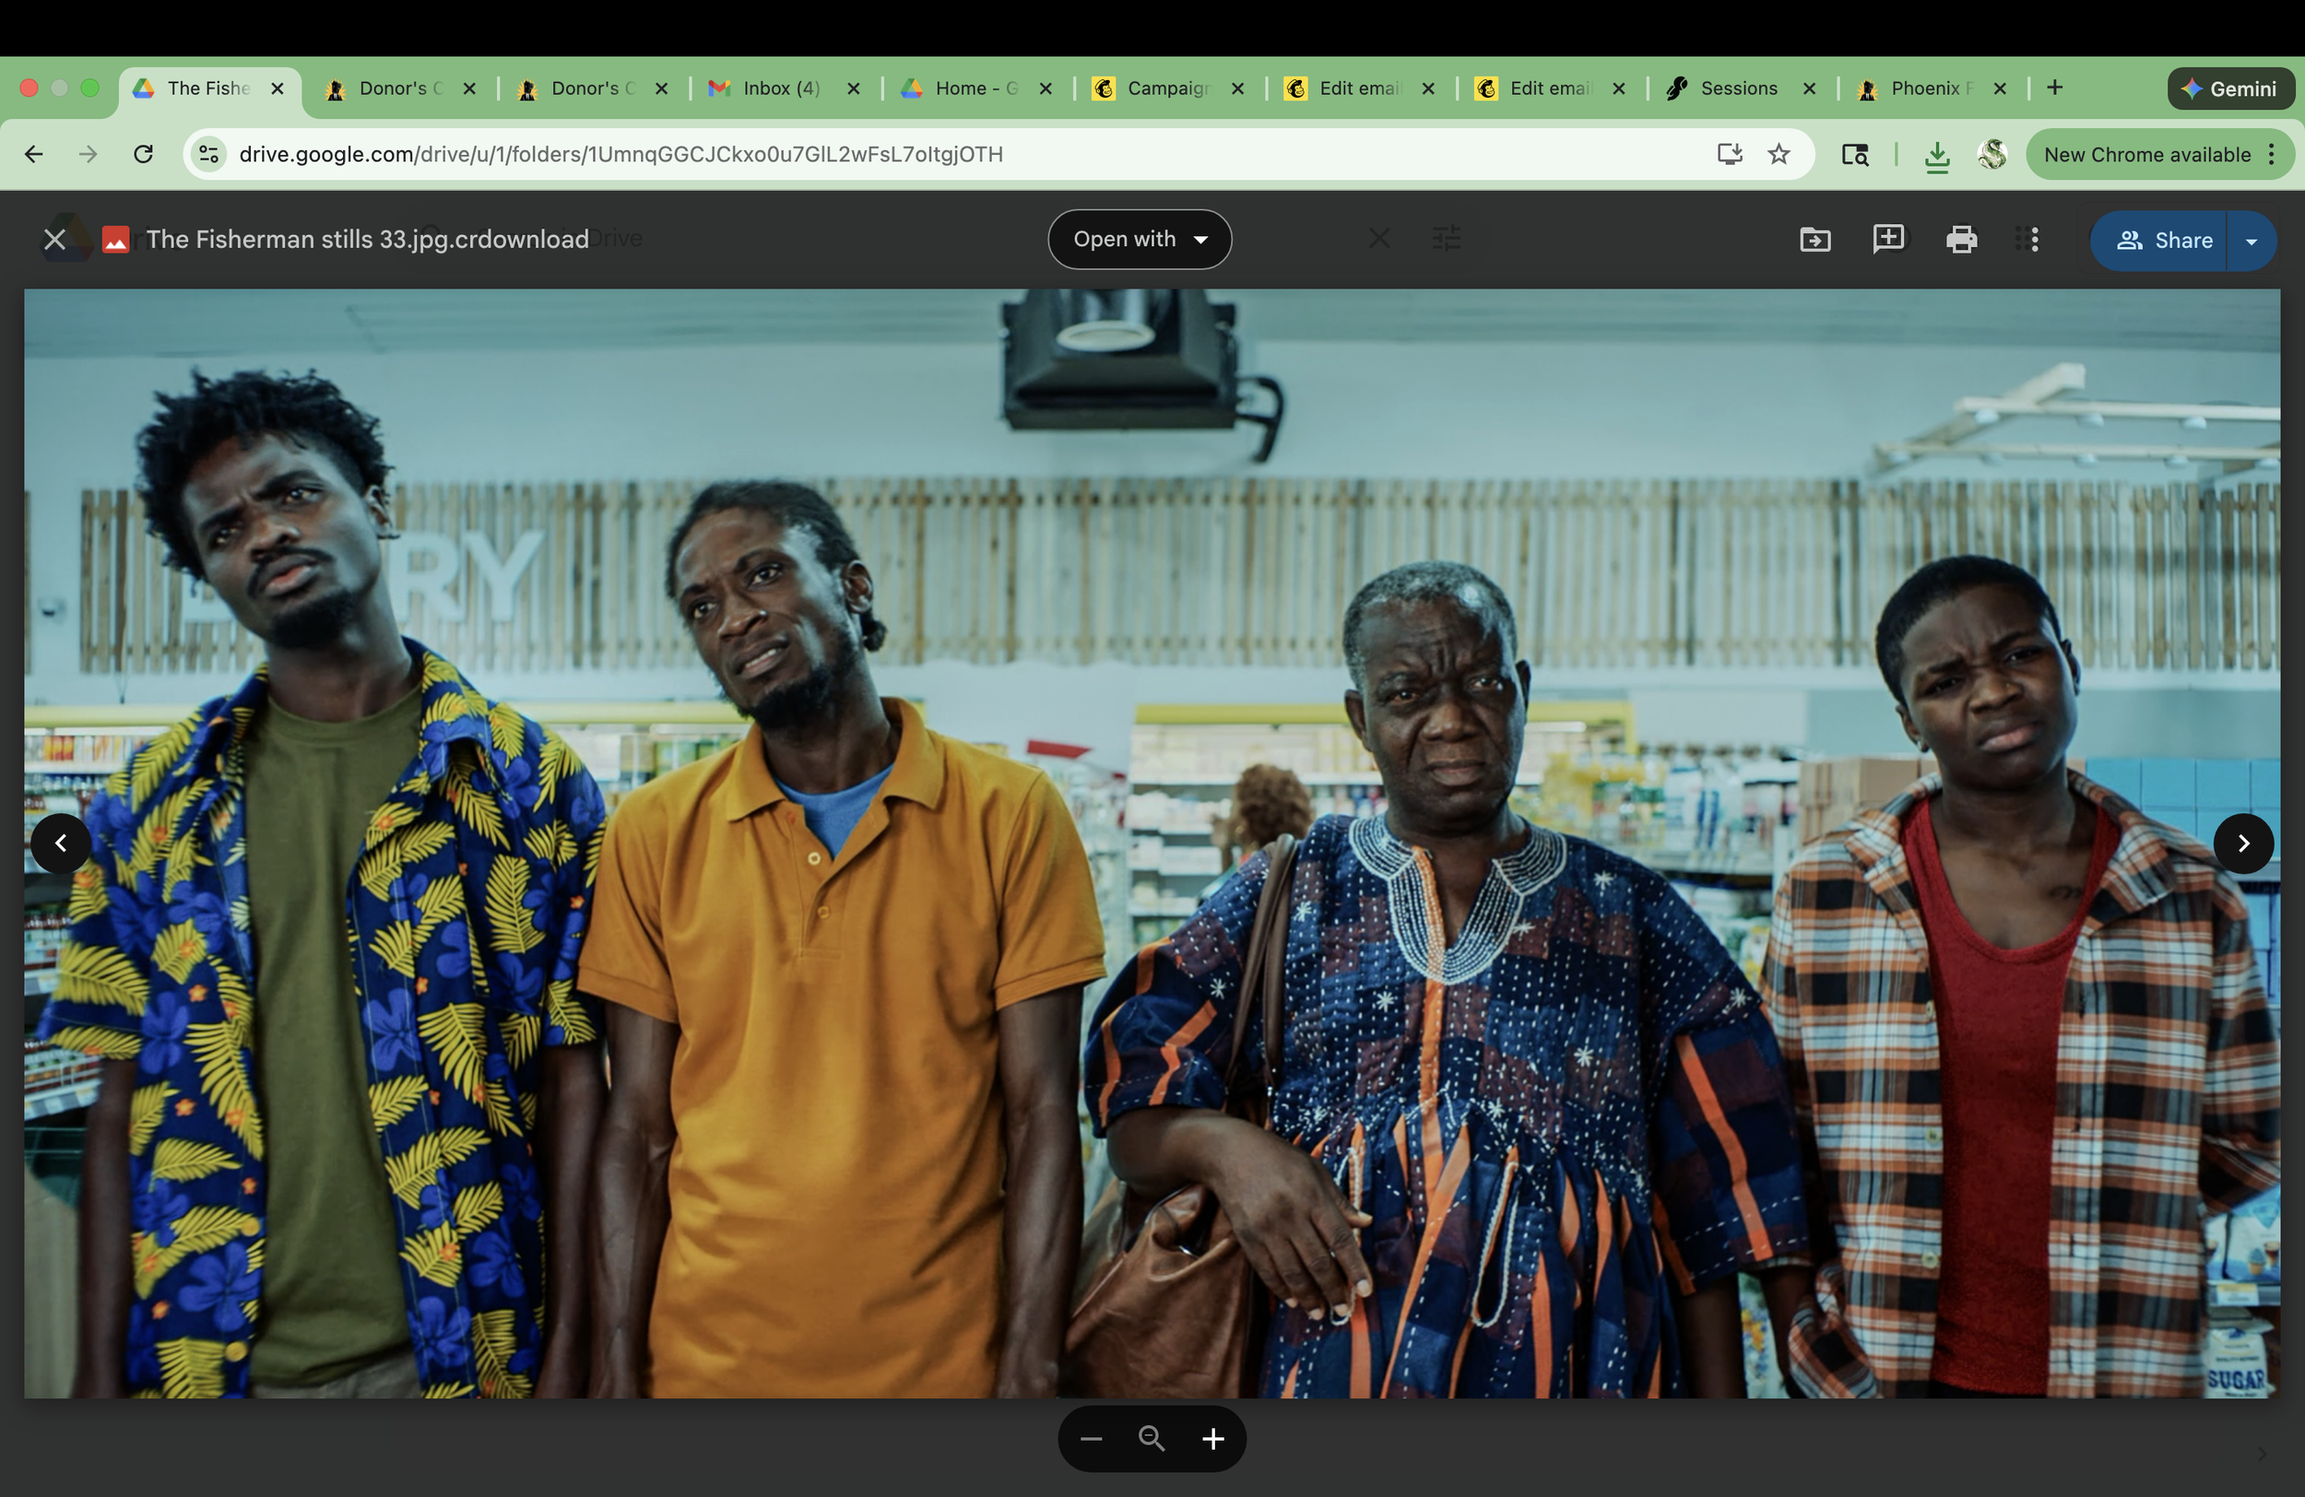Go to next image with right arrow

2242,843
